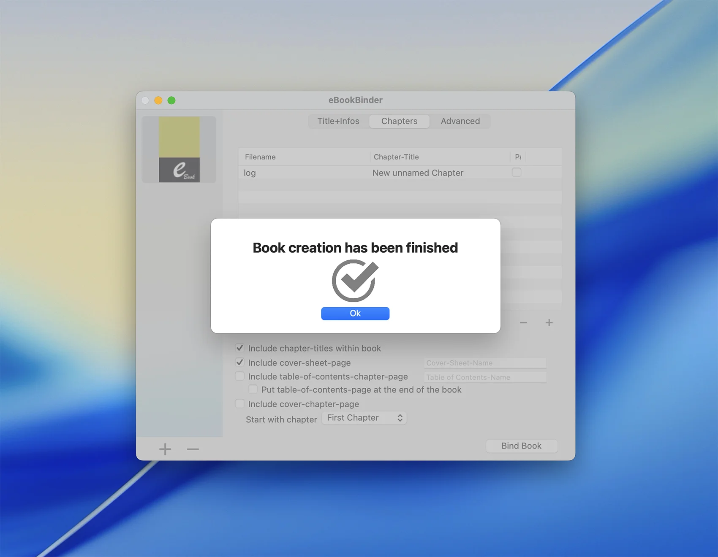Image resolution: width=718 pixels, height=557 pixels.
Task: Select the Chapters tab
Action: point(399,121)
